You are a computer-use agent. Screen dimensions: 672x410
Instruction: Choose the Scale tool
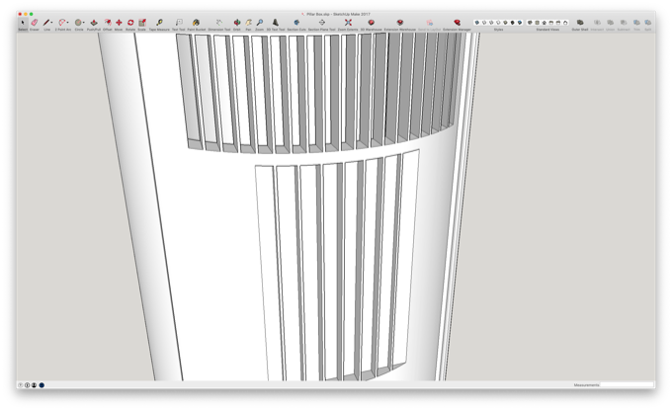click(x=142, y=23)
